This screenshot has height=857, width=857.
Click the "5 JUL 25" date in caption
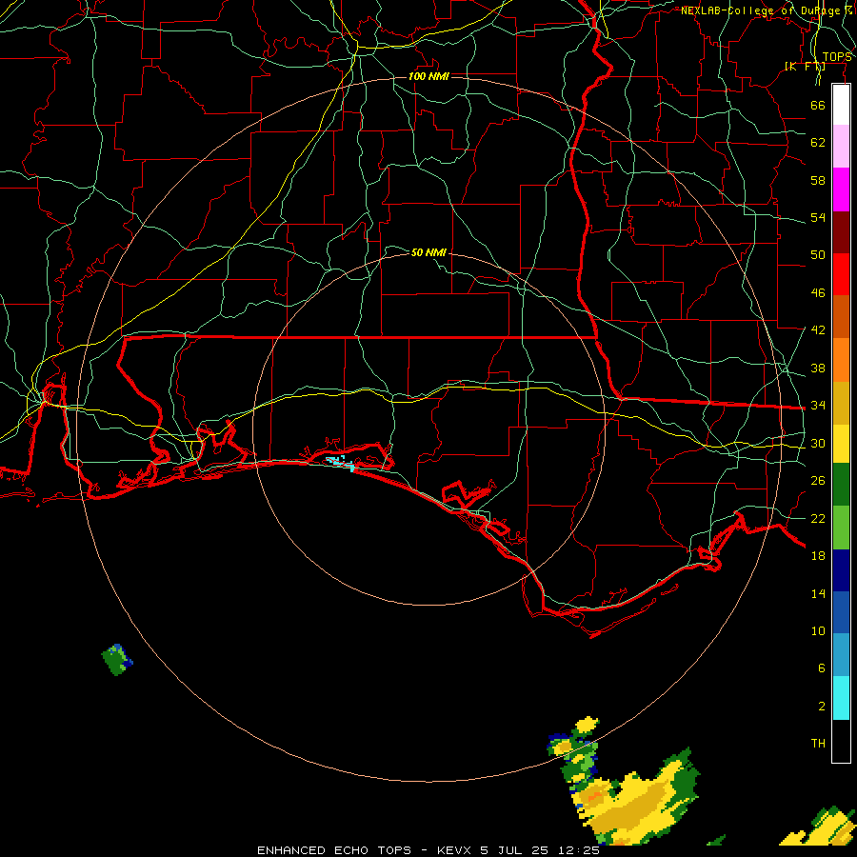[514, 850]
